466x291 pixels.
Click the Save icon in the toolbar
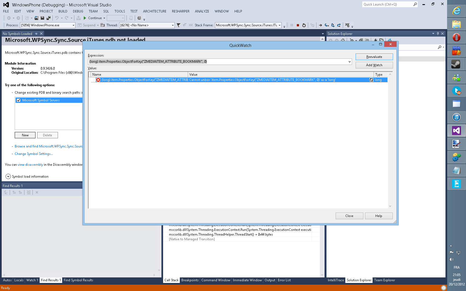pos(42,18)
